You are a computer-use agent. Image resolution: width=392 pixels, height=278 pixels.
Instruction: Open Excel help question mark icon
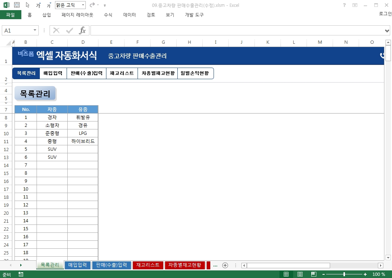tap(344, 5)
